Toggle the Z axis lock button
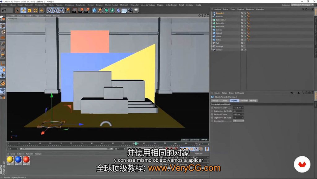 pyautogui.click(x=61, y=10)
